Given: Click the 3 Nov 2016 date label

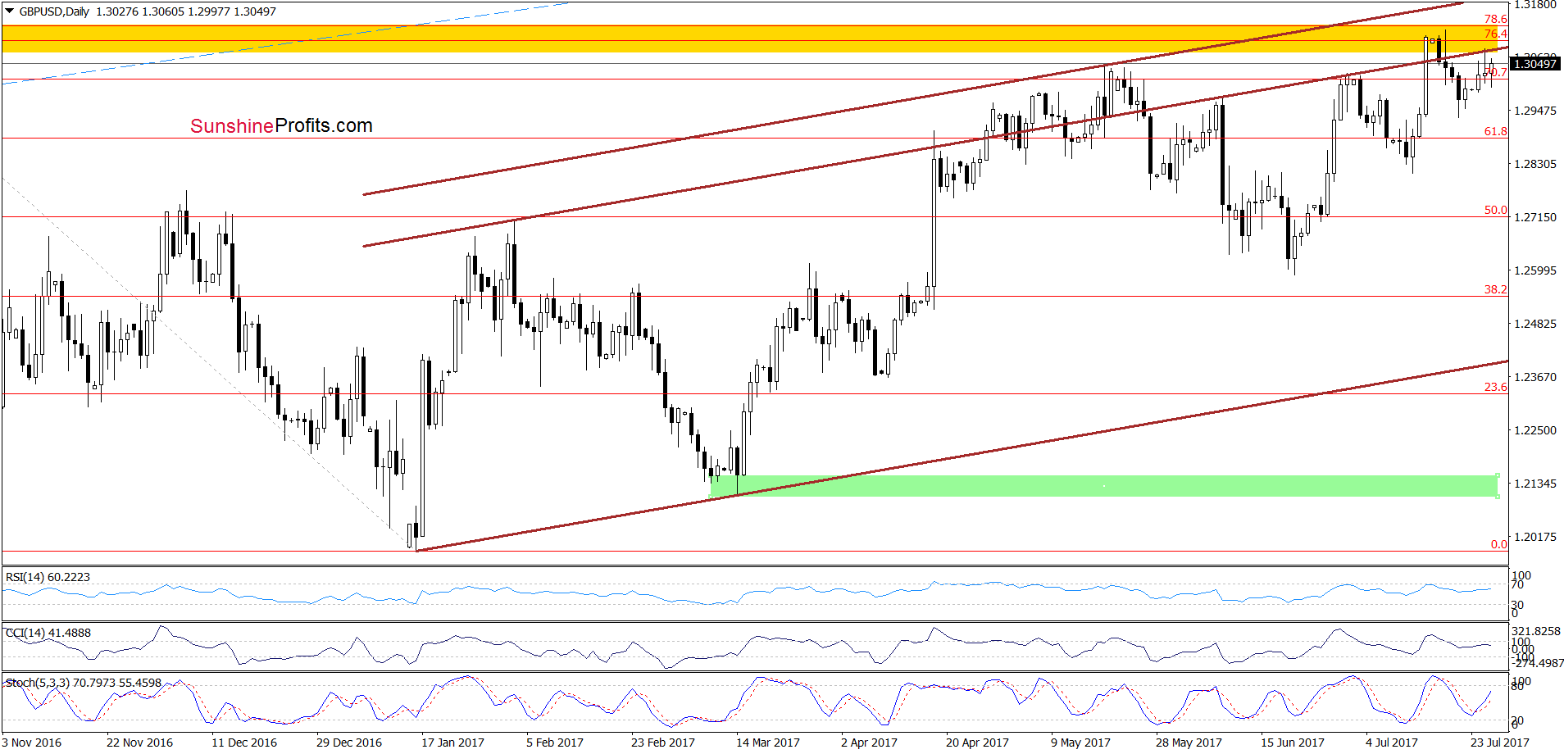Looking at the screenshot, I should (32, 743).
